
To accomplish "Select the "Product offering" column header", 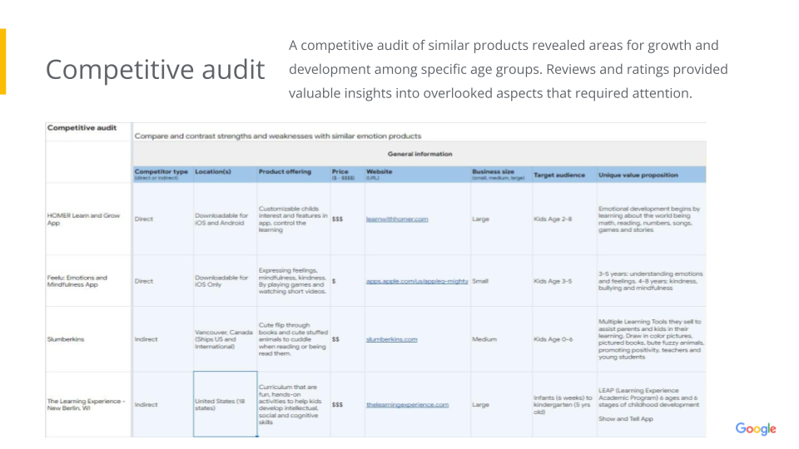I will coord(285,173).
